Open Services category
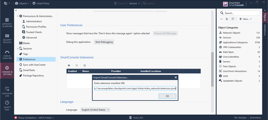 click(239, 38)
